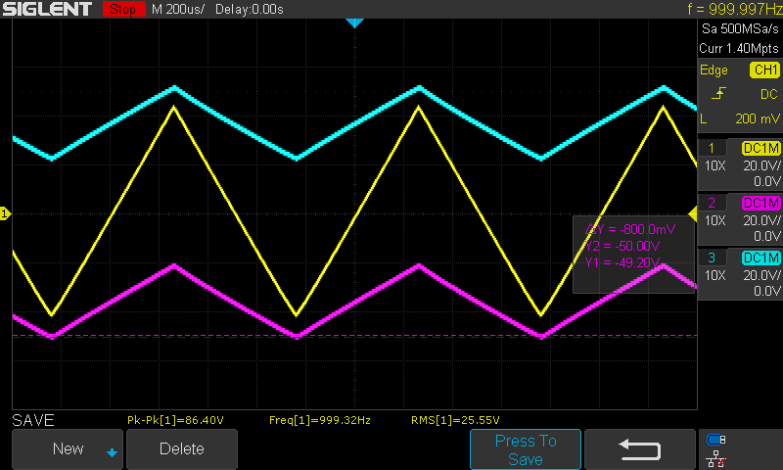Click the yellow channel 1 ground marker
Screen dimensions: 783x470
pos(5,213)
